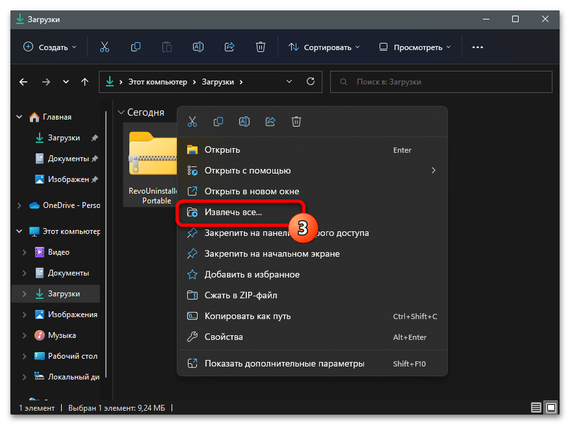Image resolution: width=570 pixels, height=425 pixels.
Task: Click the Rename icon in the context menu
Action: point(244,122)
